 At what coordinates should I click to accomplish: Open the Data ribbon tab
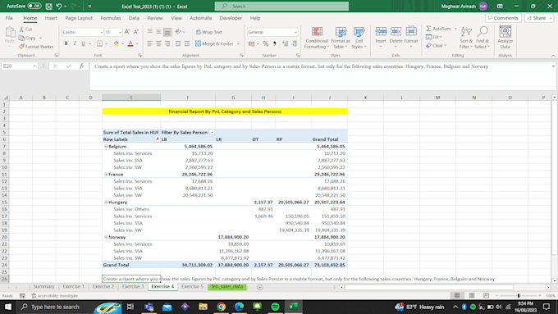coord(134,18)
